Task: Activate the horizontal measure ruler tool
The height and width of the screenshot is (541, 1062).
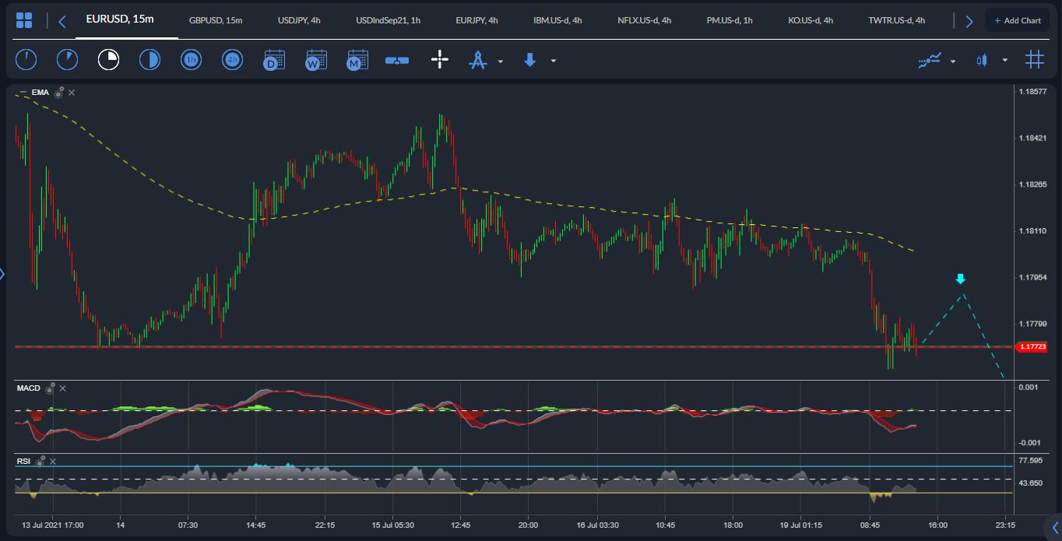Action: click(x=397, y=61)
